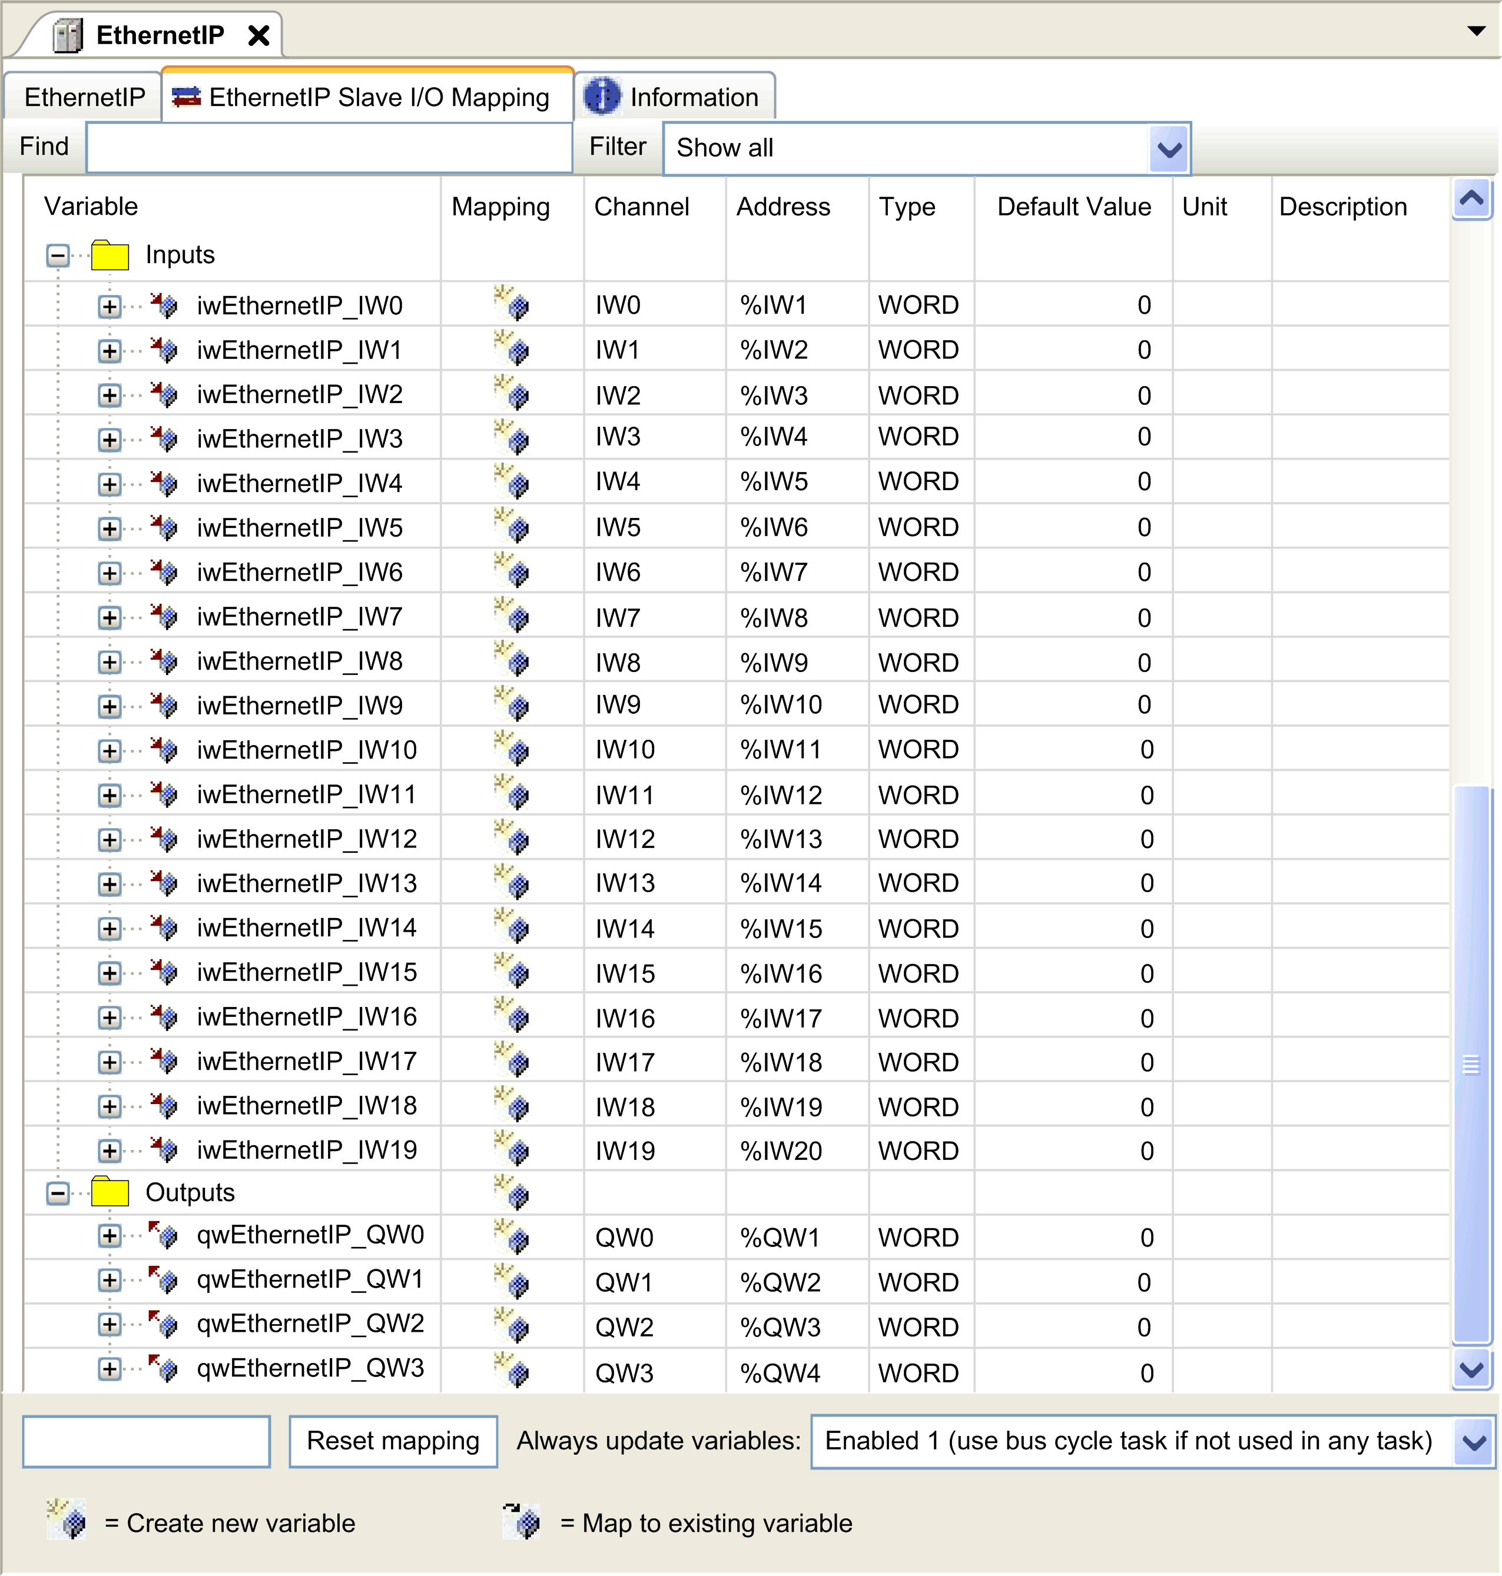
Task: Click the mapping icon on the Outputs row
Action: pyautogui.click(x=512, y=1192)
